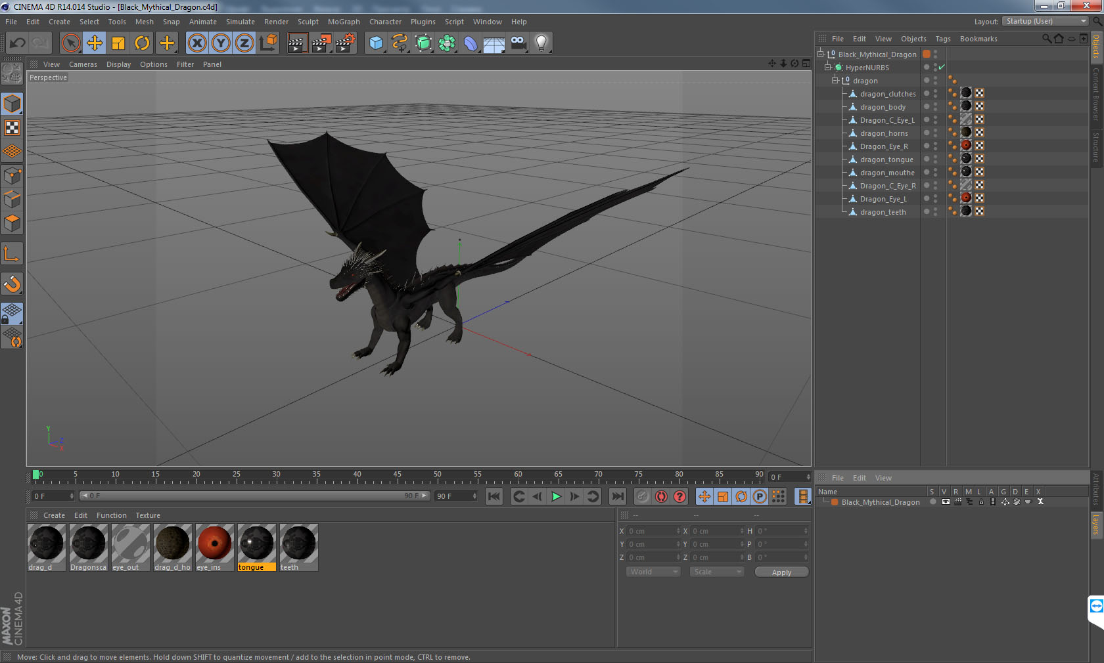This screenshot has width=1104, height=663.
Task: Add a Cube primitive object
Action: click(x=376, y=43)
